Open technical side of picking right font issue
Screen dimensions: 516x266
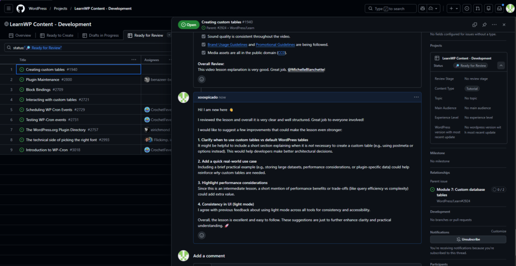click(x=68, y=140)
